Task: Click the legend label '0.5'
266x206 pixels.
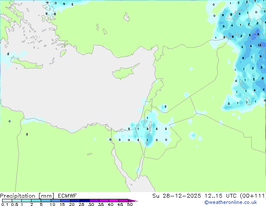Action: coord(15,204)
